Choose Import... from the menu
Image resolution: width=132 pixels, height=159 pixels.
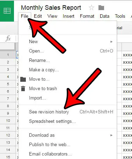tap(68, 98)
